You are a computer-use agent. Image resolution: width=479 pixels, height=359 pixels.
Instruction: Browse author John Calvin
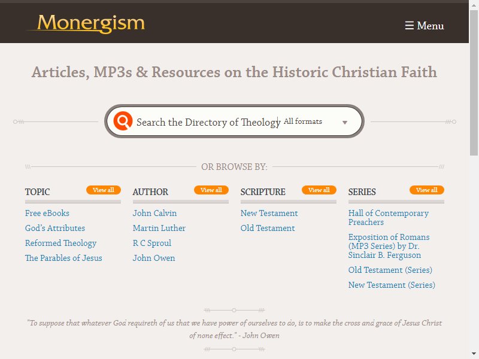(154, 213)
